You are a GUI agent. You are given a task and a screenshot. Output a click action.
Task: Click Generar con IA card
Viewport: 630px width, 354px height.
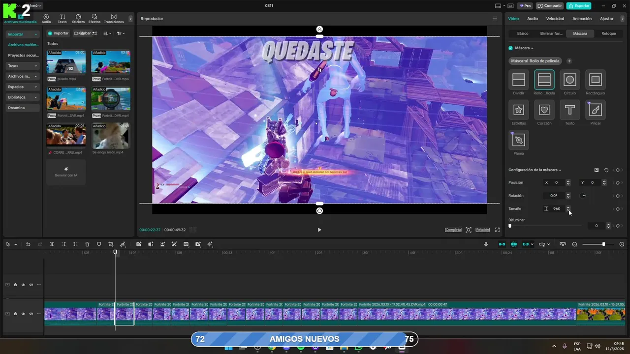click(66, 172)
